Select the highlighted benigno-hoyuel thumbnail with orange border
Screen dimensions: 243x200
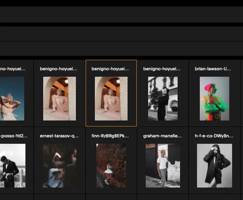point(111,99)
